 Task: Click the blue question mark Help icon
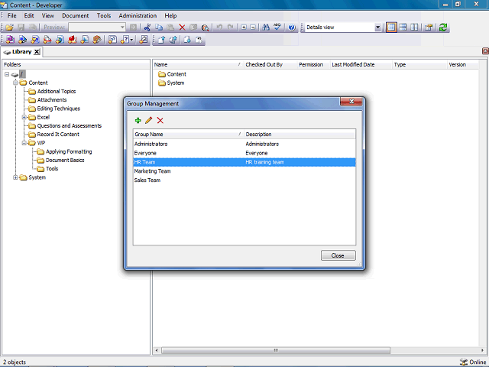click(x=292, y=28)
